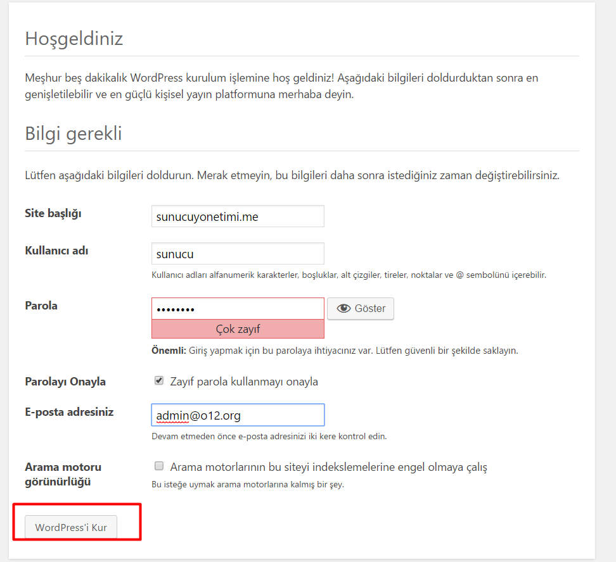Click the 'Meşhur beş dakikalık WordPress' welcome paragraph
Screen dimensions: 616x562
point(281,86)
